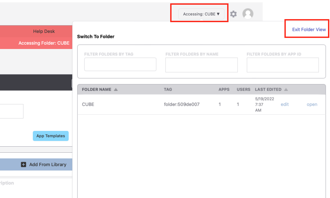Click the USERS column header

[243, 90]
